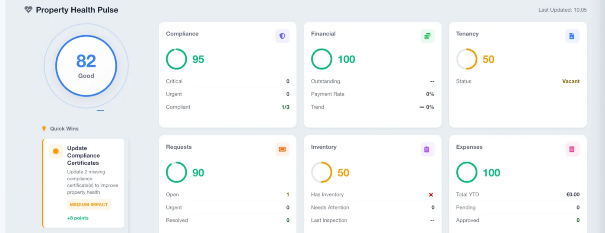Click the Needs Attention row

(373, 207)
